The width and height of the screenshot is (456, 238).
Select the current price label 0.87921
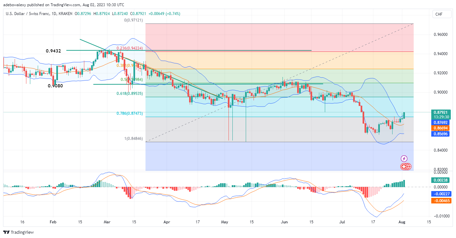[x=440, y=112]
